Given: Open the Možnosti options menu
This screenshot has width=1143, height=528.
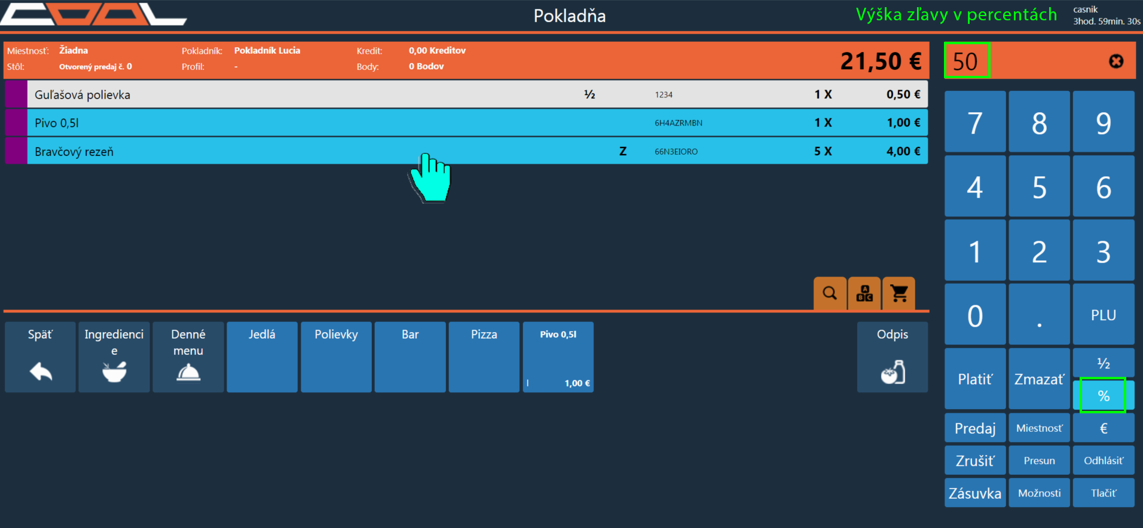Looking at the screenshot, I should [1039, 493].
